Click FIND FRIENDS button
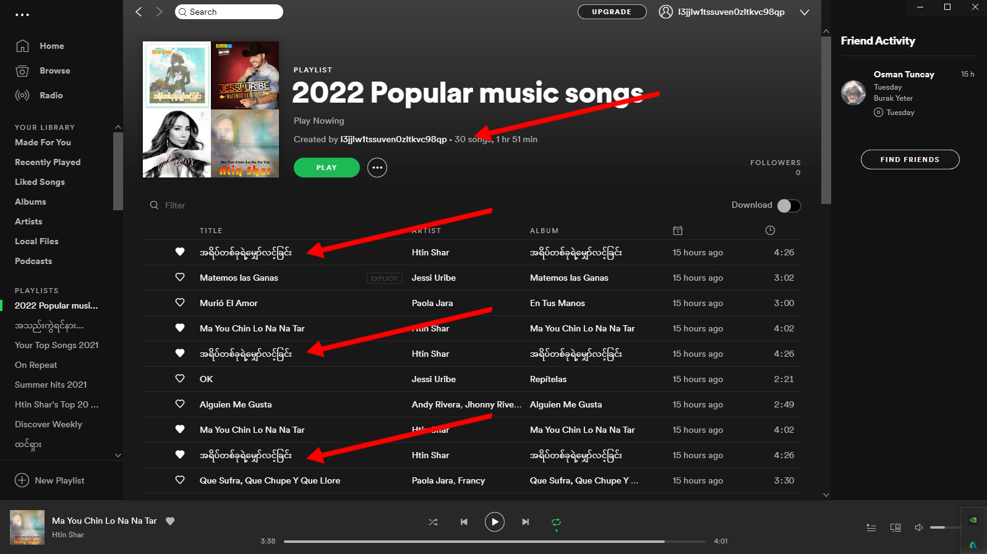987x554 pixels. pos(910,160)
